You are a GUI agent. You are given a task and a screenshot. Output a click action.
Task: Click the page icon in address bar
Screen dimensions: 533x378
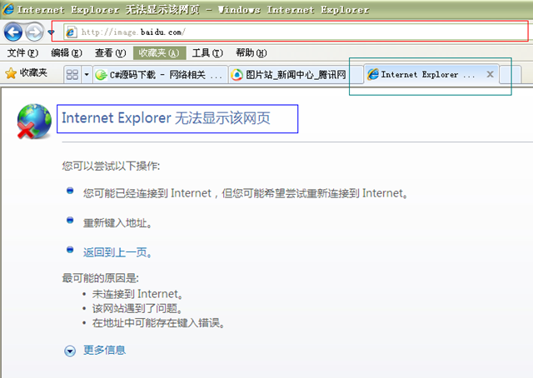[71, 32]
